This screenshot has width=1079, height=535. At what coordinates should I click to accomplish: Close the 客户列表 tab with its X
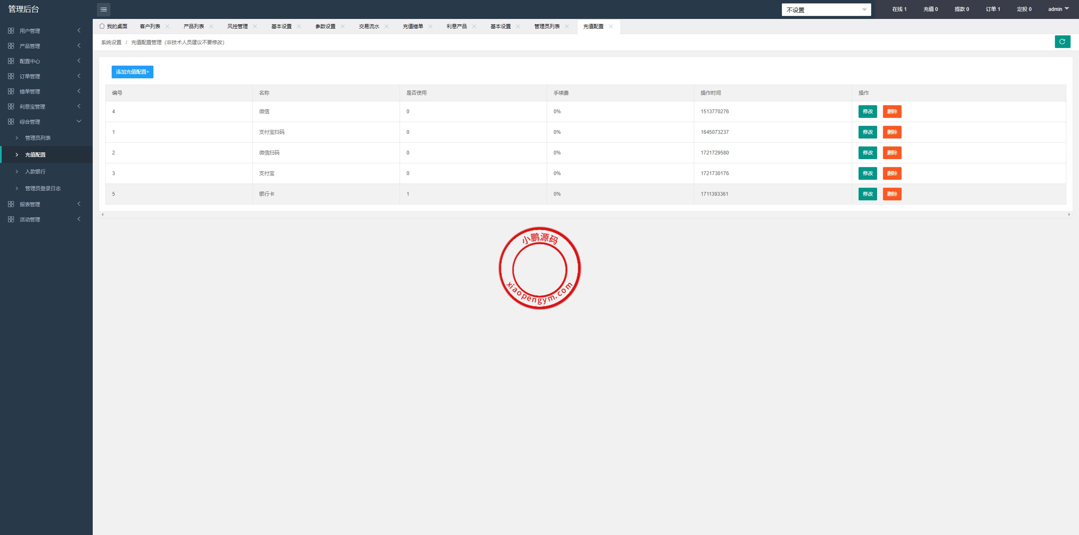point(167,26)
